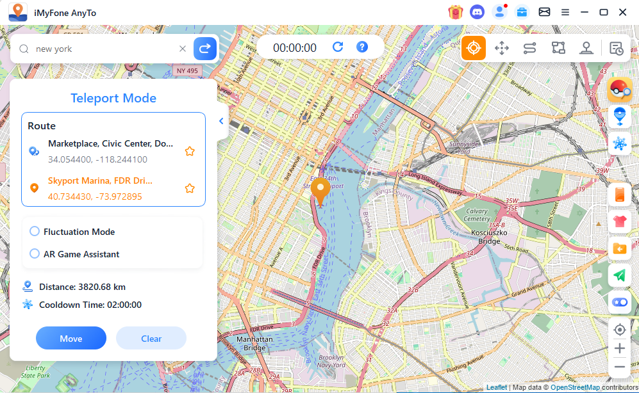This screenshot has height=393, width=639.
Task: Open the OpenStreetMap attribution link
Action: click(575, 387)
